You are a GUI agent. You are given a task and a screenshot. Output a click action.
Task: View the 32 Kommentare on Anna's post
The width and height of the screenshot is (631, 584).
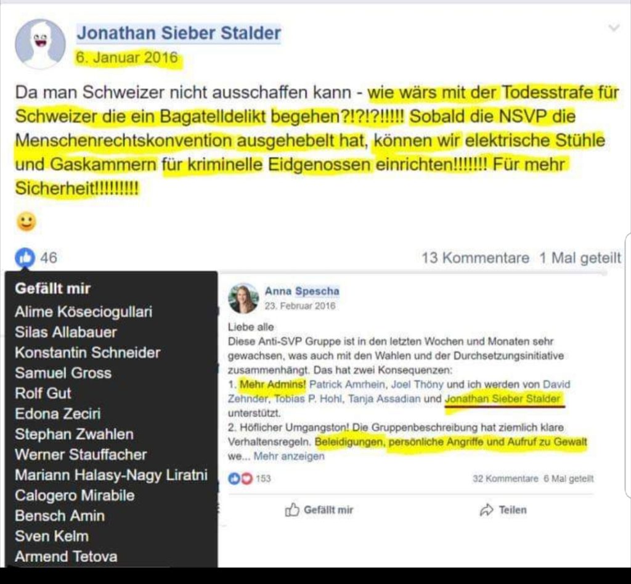(x=505, y=479)
